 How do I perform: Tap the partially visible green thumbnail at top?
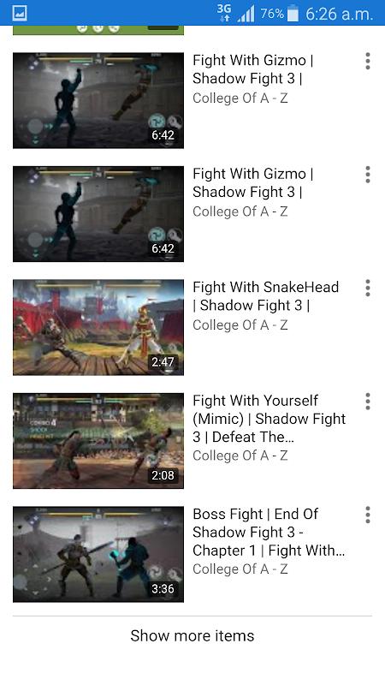(x=98, y=30)
